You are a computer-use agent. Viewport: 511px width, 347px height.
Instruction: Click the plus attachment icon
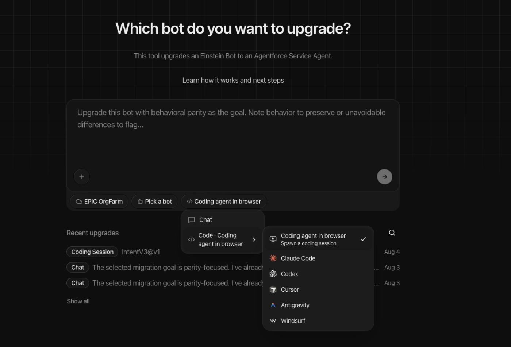point(82,177)
